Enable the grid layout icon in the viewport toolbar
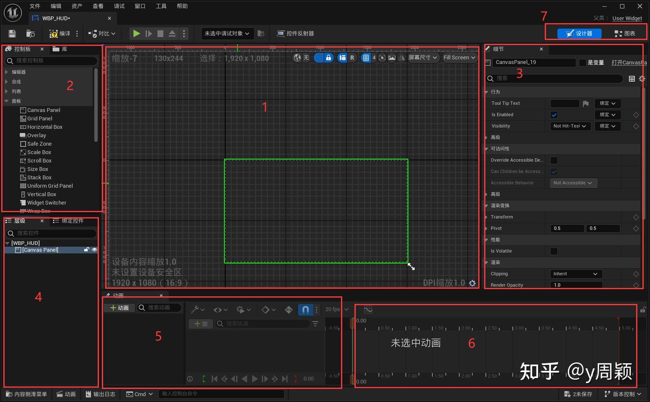This screenshot has height=402, width=650. point(366,58)
